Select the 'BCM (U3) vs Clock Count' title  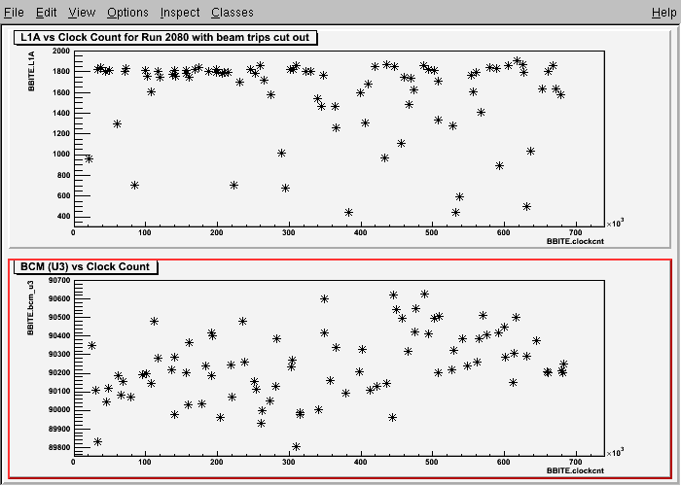(86, 267)
